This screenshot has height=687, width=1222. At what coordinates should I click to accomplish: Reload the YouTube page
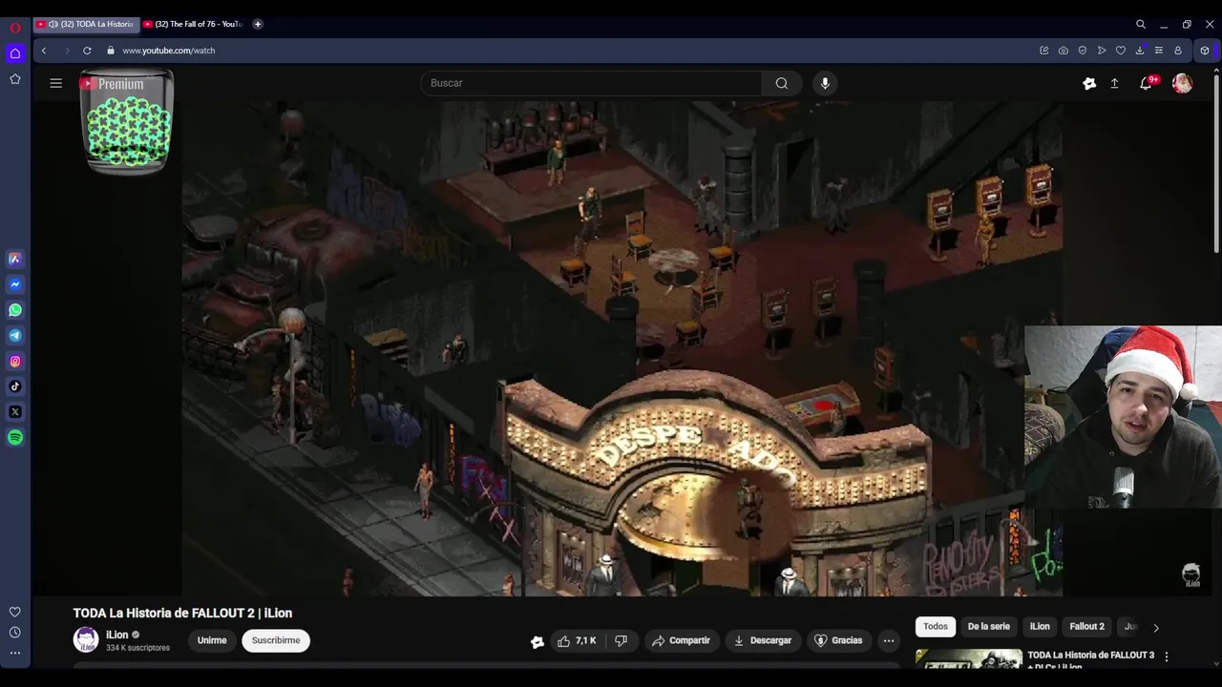87,51
